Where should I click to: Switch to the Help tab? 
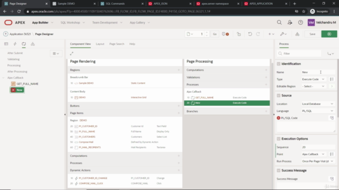coord(132,44)
